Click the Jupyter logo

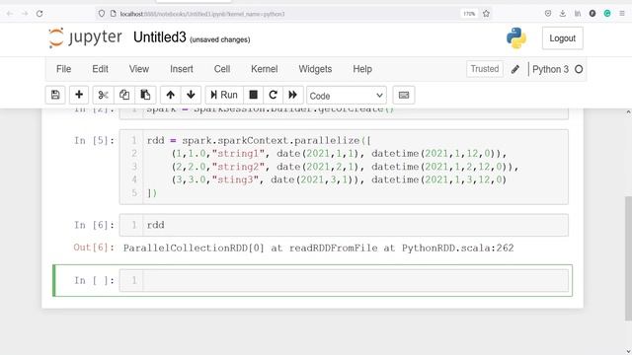[x=85, y=37]
